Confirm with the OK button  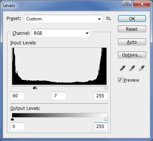[x=132, y=19]
